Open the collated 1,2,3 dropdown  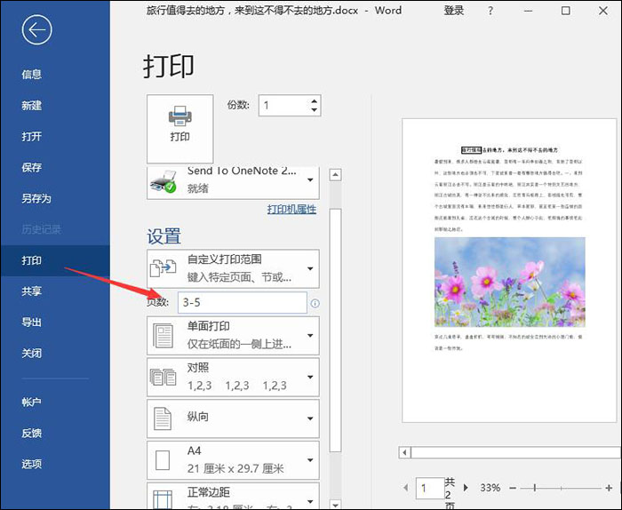point(233,377)
